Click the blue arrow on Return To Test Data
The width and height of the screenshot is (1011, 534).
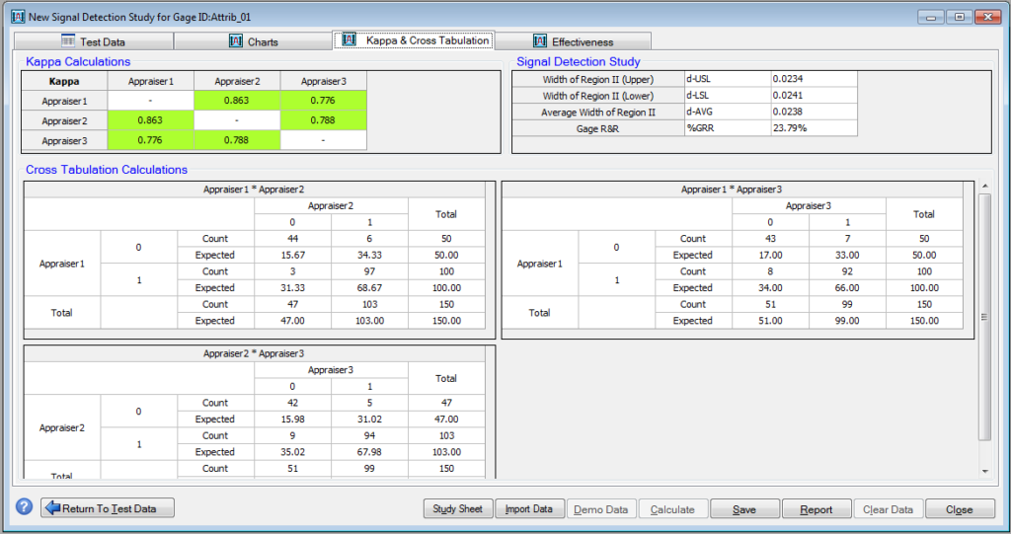[51, 508]
